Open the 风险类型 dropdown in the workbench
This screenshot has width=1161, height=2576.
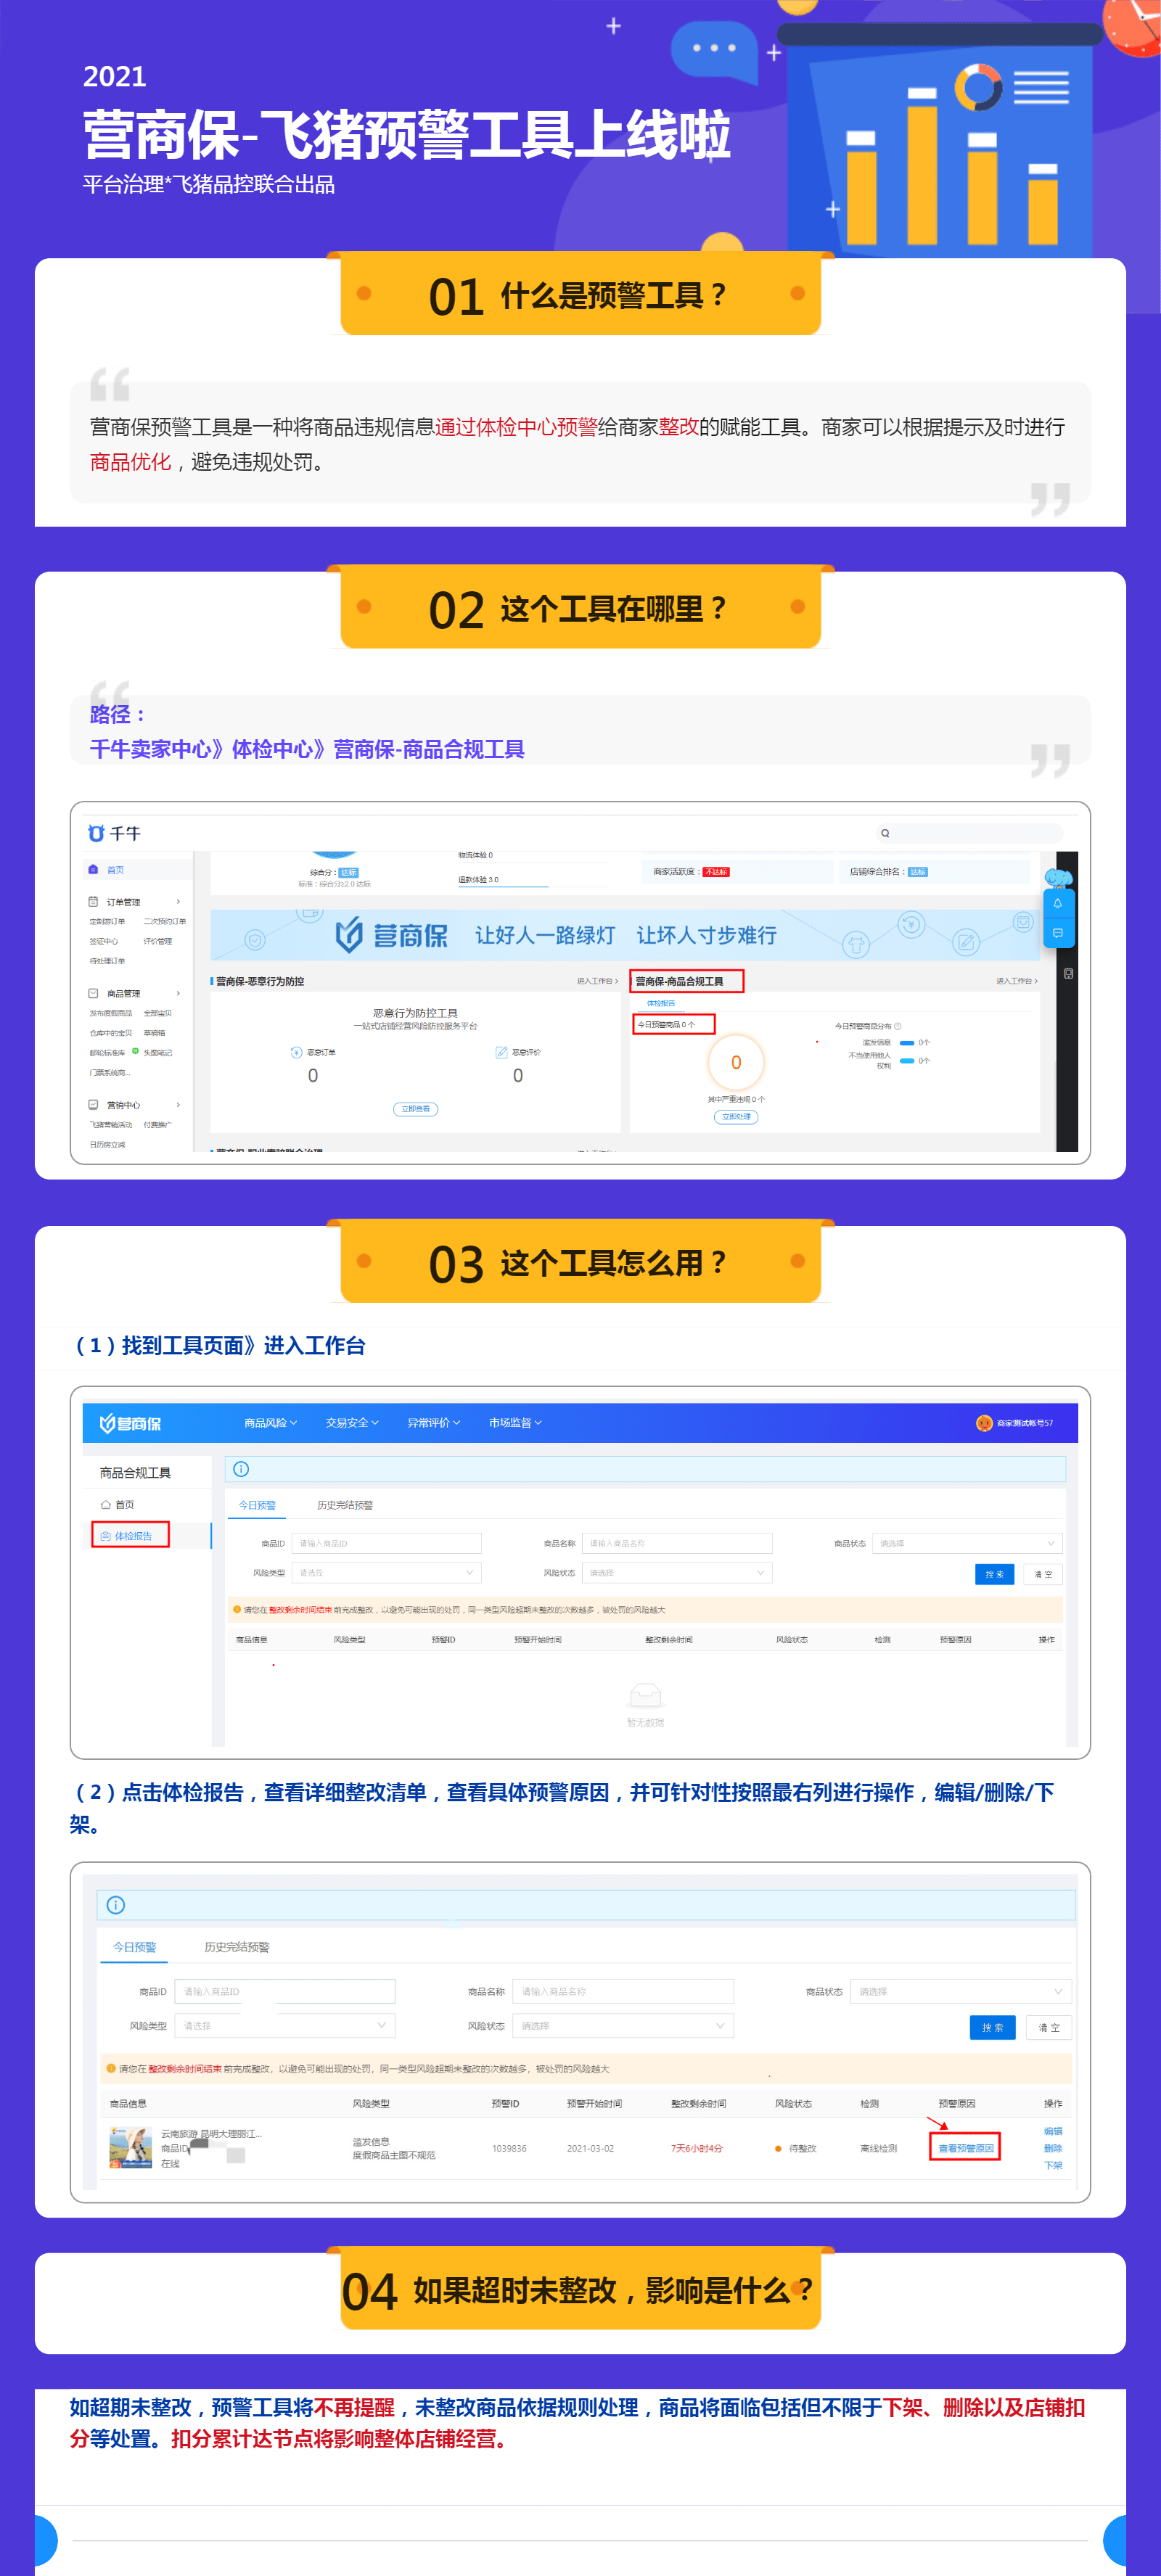pos(386,1573)
